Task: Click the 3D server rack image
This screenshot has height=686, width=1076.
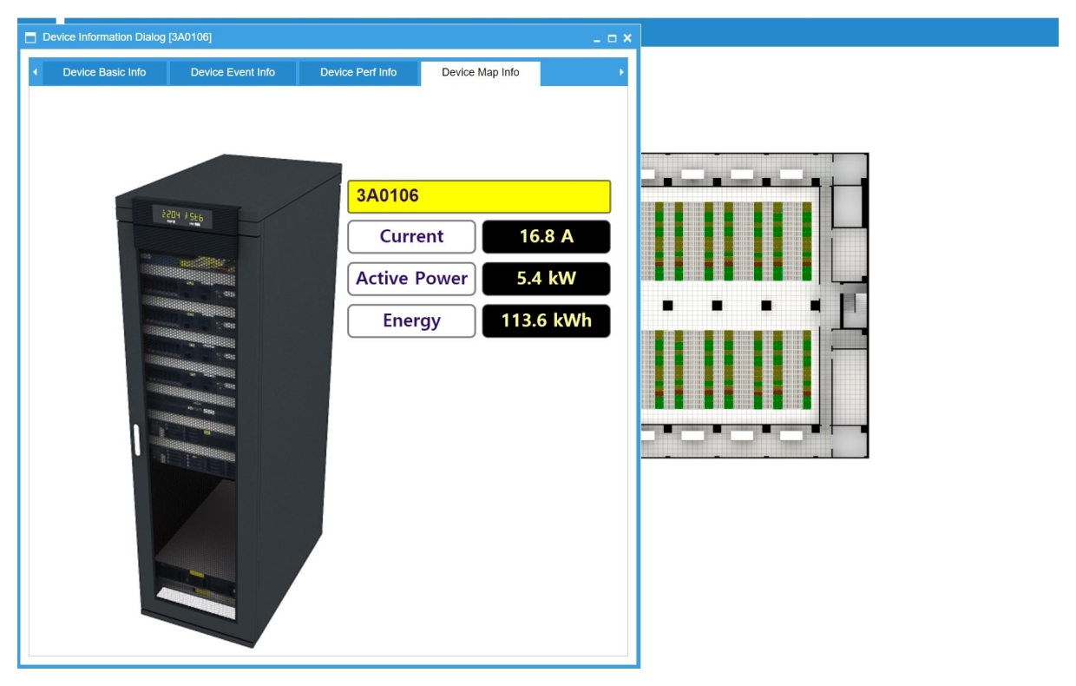Action: tap(226, 391)
